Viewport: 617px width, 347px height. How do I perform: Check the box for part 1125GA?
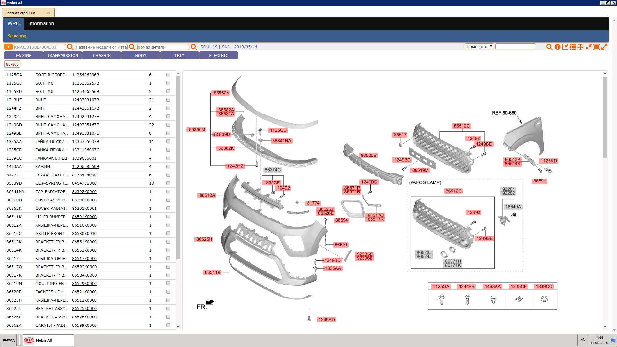point(168,75)
